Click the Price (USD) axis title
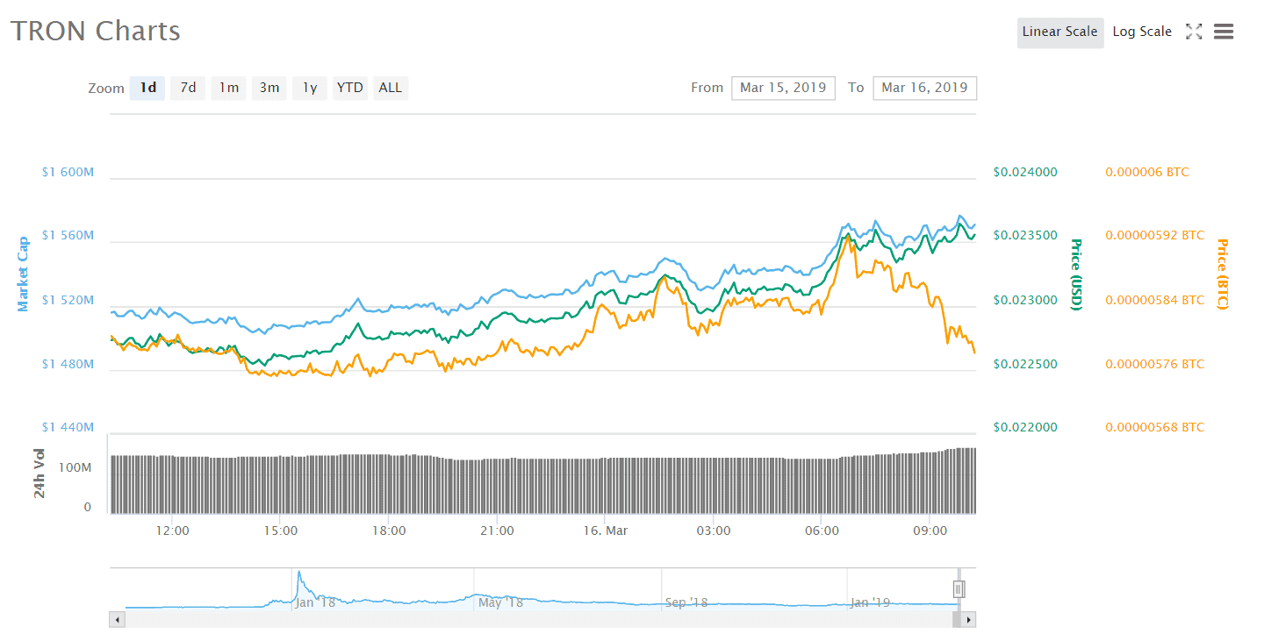1264x634 pixels. pos(1075,274)
